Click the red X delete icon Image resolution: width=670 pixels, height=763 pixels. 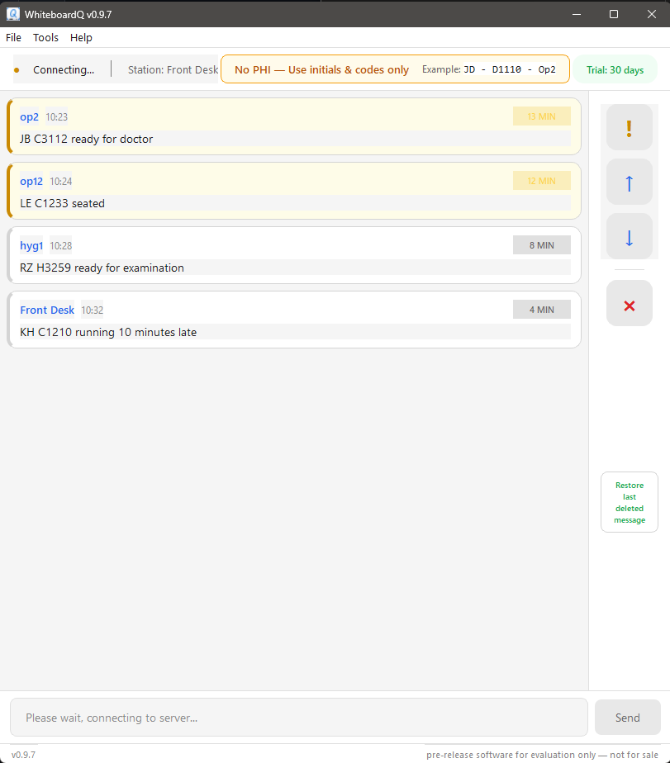pos(629,304)
